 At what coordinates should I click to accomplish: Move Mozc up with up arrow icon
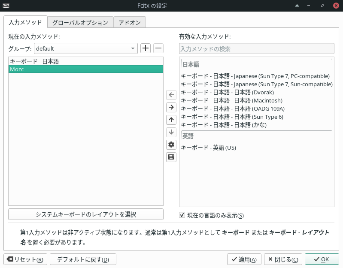[171, 120]
